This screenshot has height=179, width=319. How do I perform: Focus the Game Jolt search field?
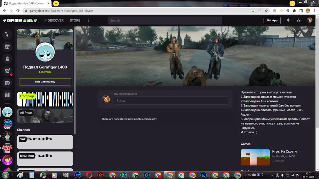coord(165,21)
